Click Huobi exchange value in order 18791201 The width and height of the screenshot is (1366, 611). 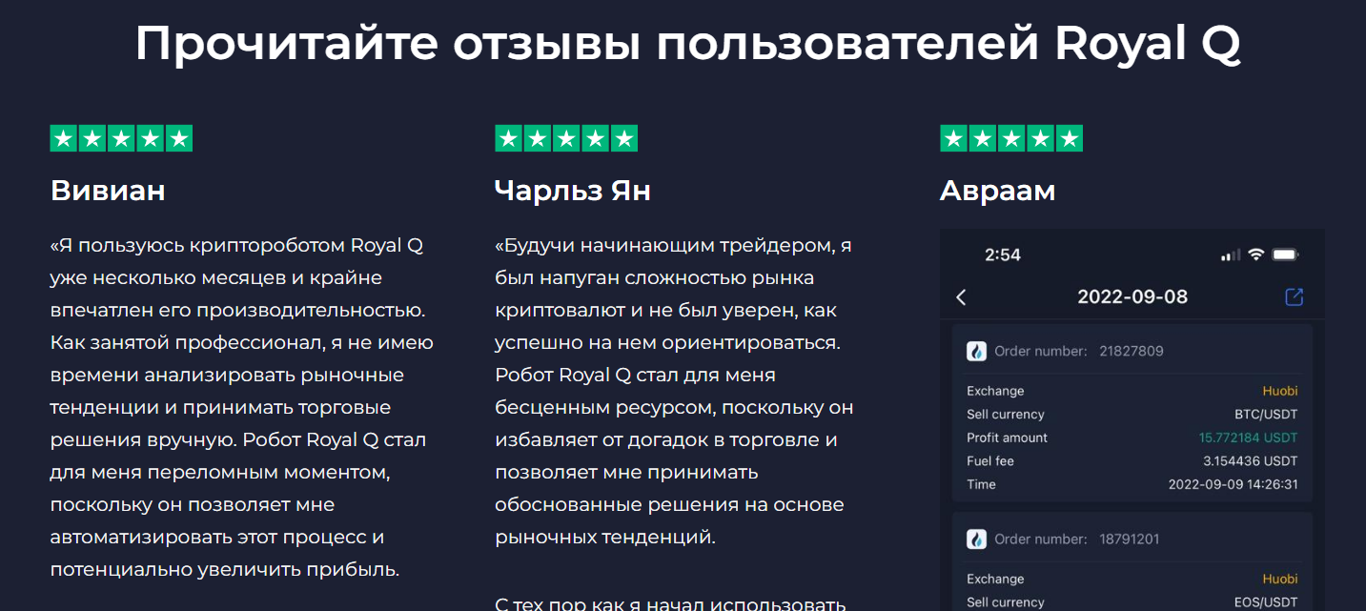click(1280, 579)
